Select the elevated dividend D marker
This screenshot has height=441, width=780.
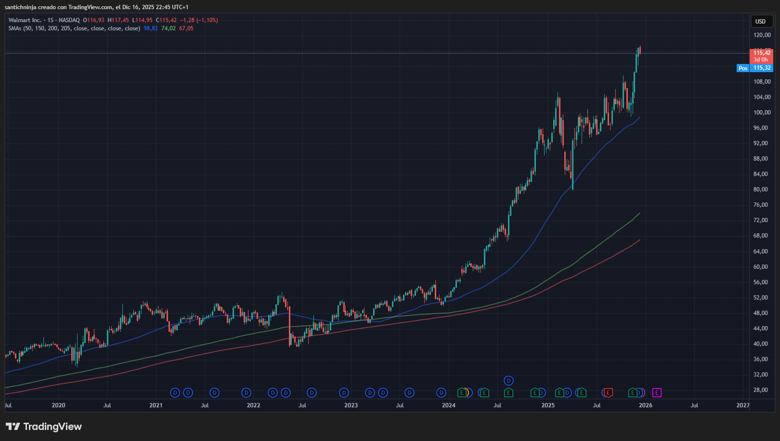point(508,381)
